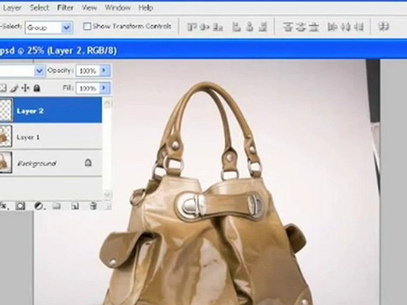Click the distribute top edges icon
Image resolution: width=407 pixels, height=305 pixels.
coord(287,27)
